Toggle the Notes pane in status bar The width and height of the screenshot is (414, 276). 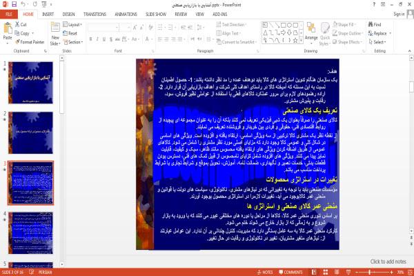(265, 272)
